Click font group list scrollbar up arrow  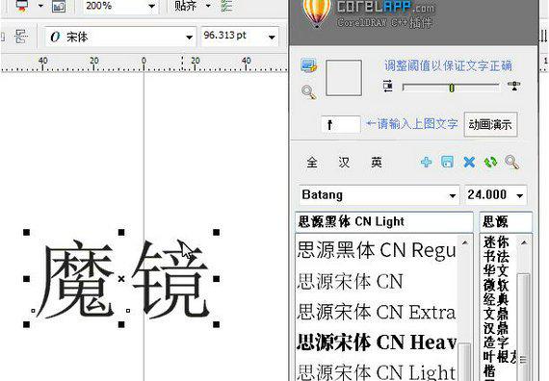click(x=524, y=242)
